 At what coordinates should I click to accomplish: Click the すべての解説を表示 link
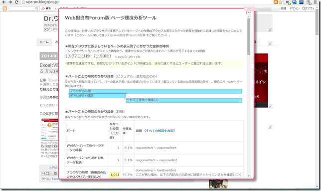pos(160,131)
